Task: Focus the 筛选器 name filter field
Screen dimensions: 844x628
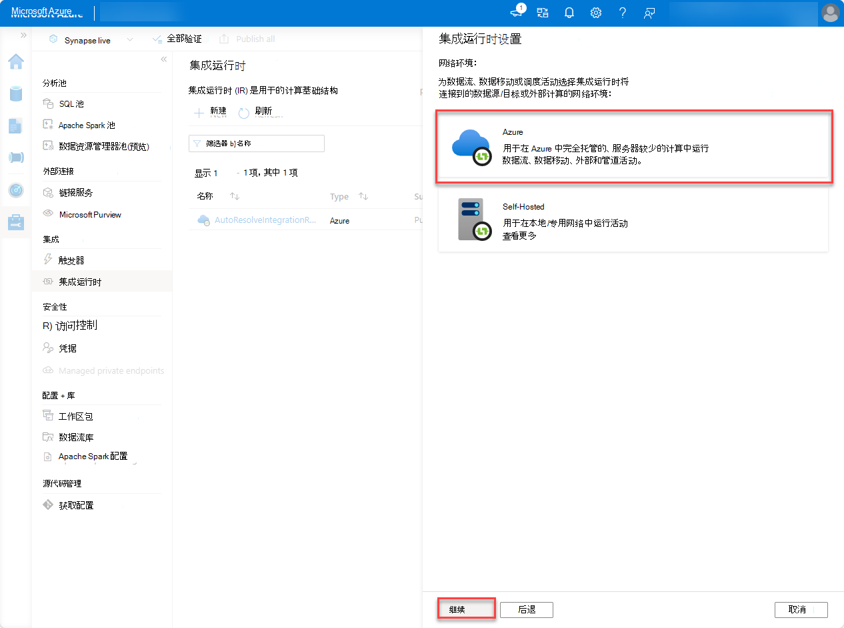Action: [257, 143]
